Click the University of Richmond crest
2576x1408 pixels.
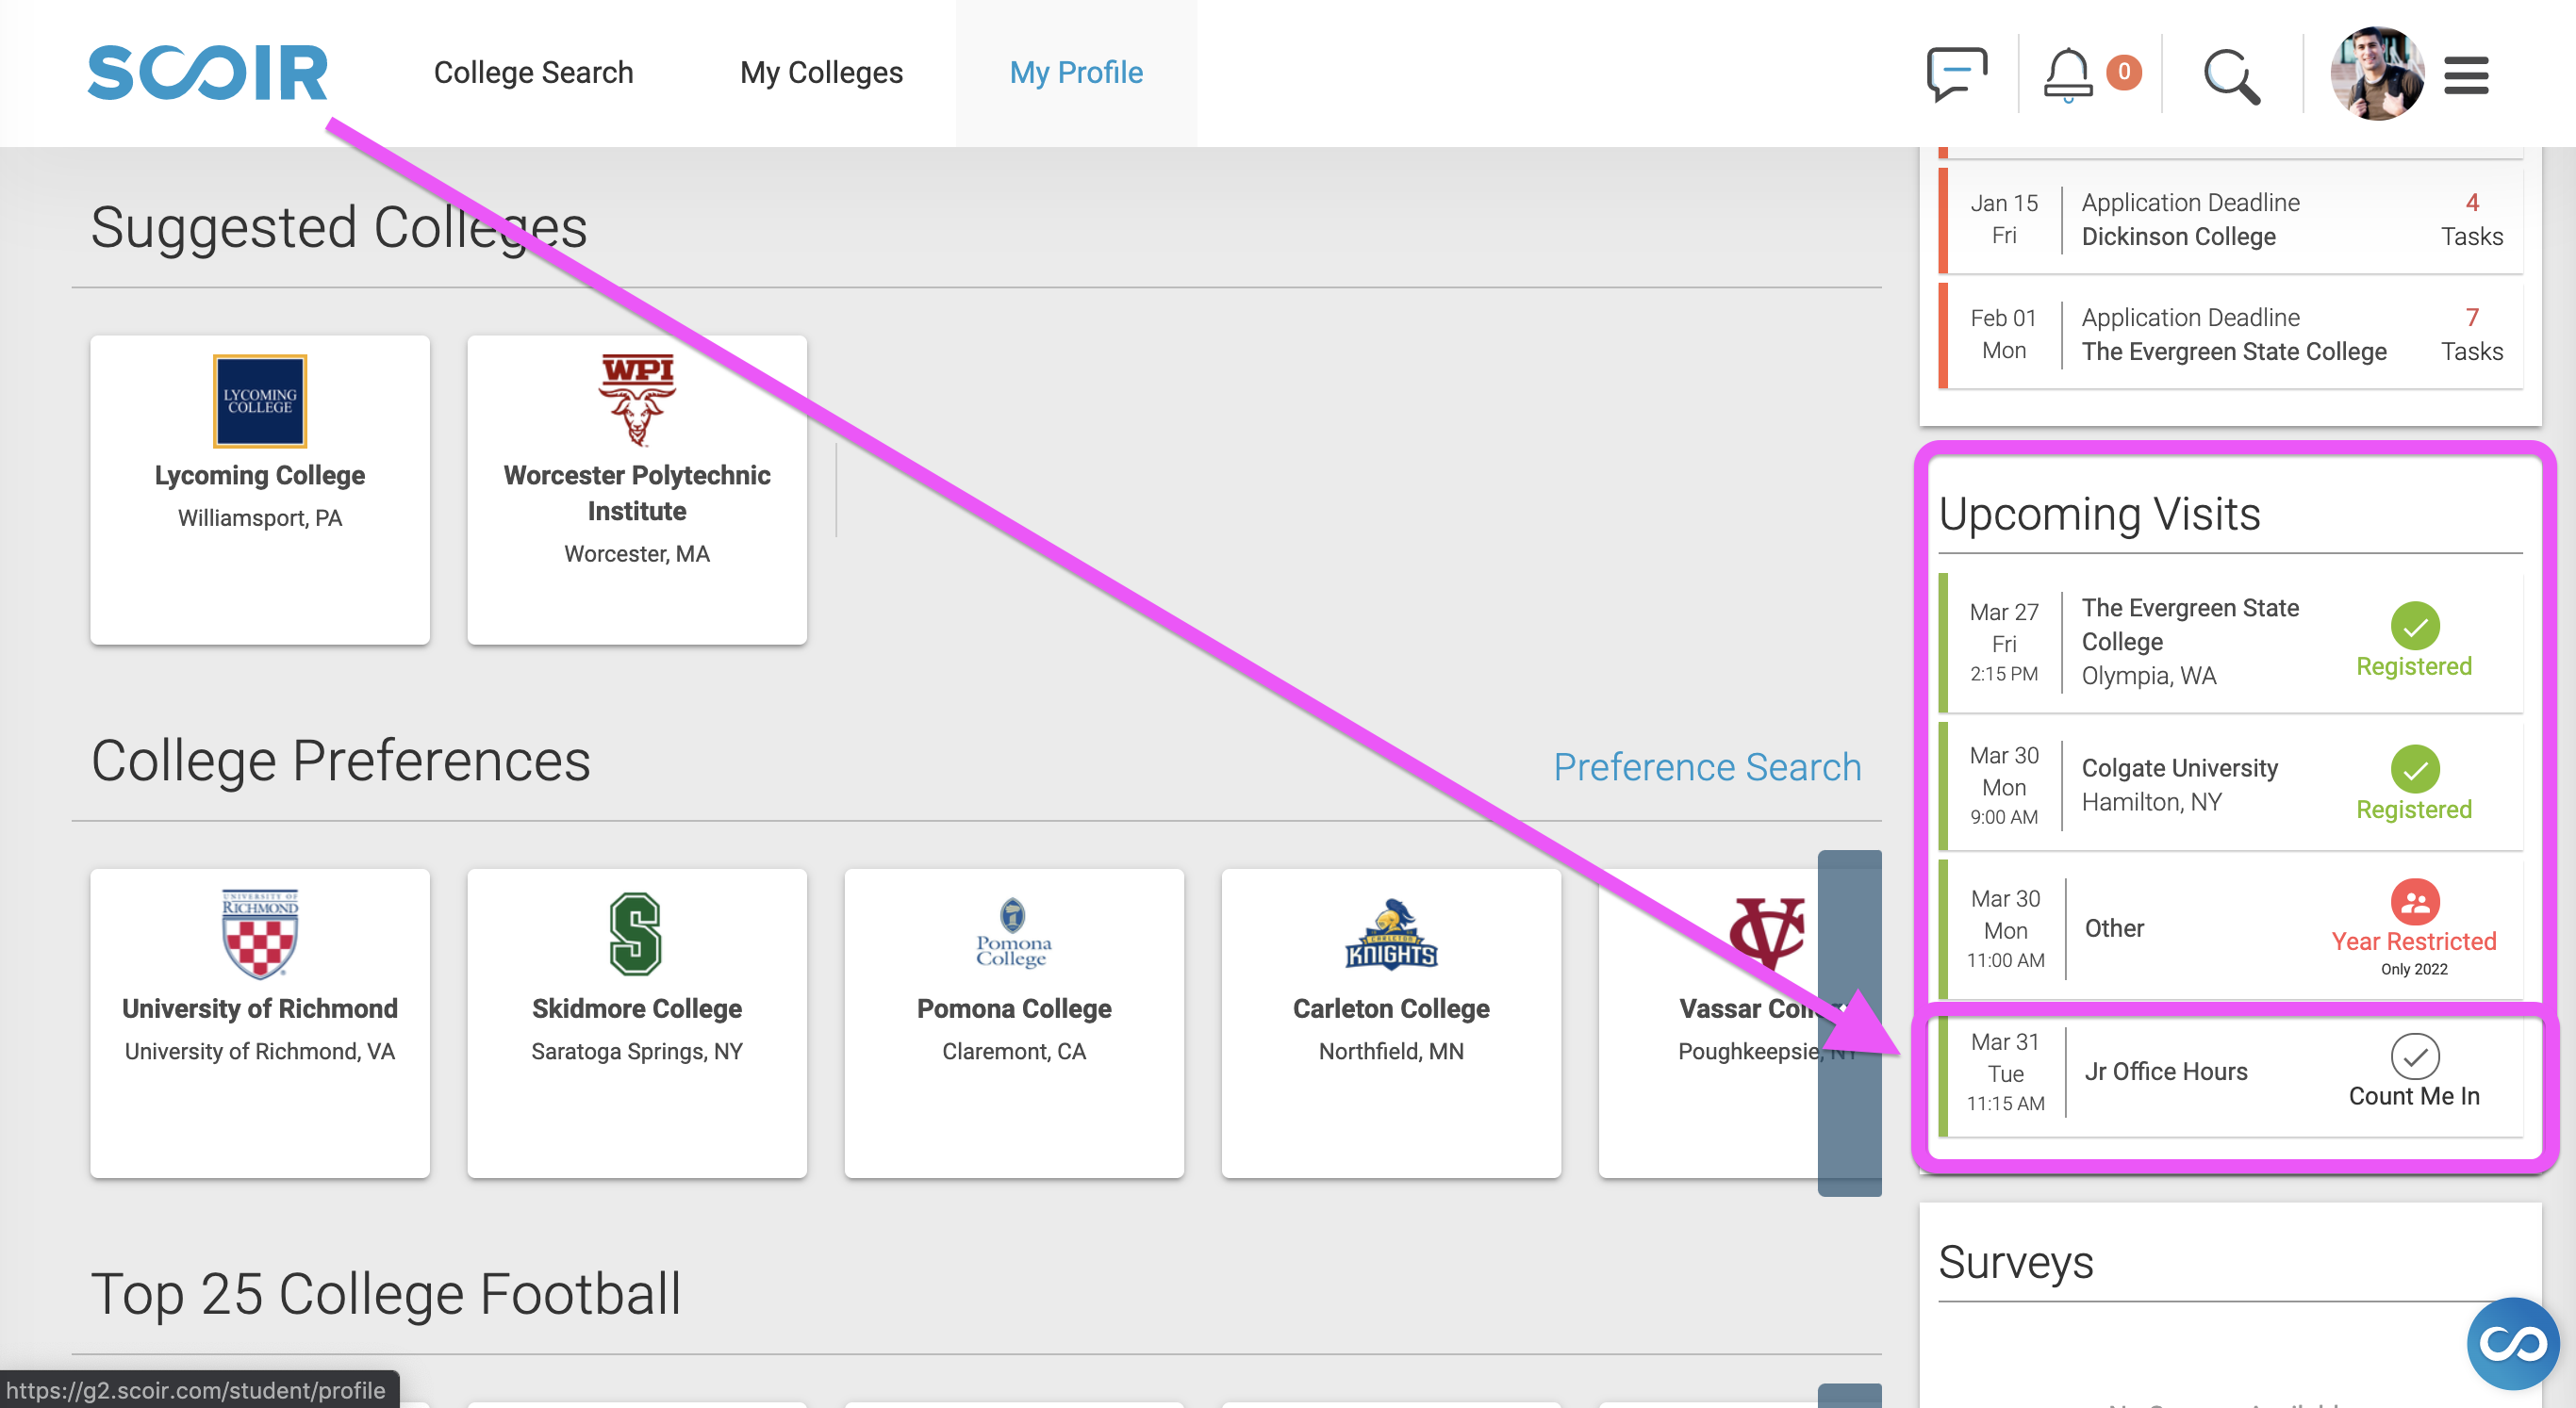[260, 933]
